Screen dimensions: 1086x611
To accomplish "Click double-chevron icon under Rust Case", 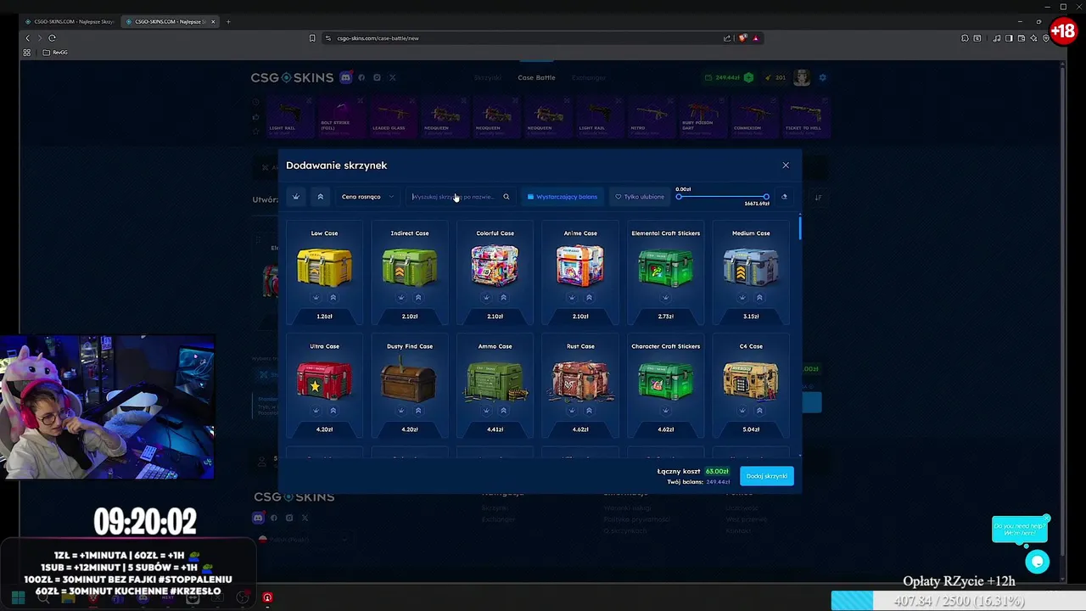I will tap(589, 411).
